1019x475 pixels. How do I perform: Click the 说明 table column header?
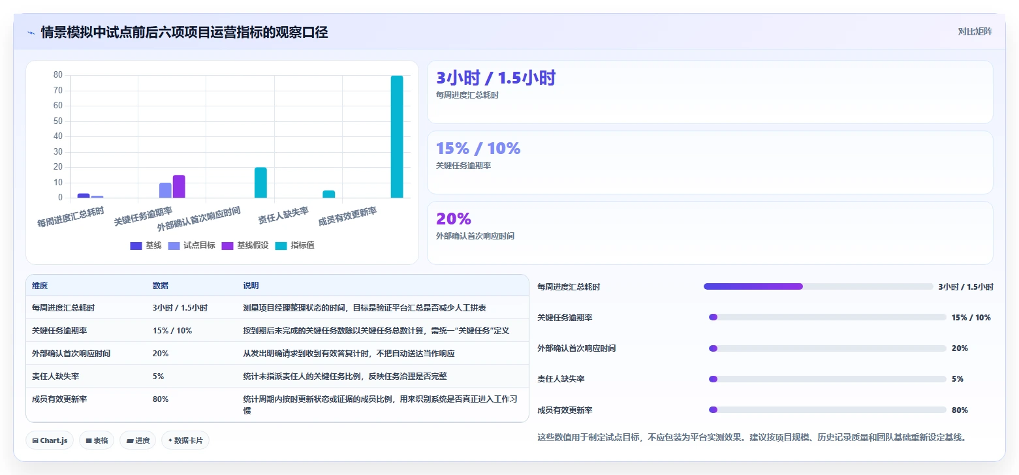(x=251, y=286)
